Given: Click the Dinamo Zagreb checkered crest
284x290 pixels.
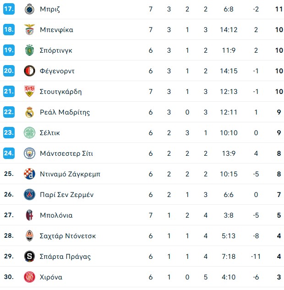Looking at the screenshot, I should click(29, 174).
